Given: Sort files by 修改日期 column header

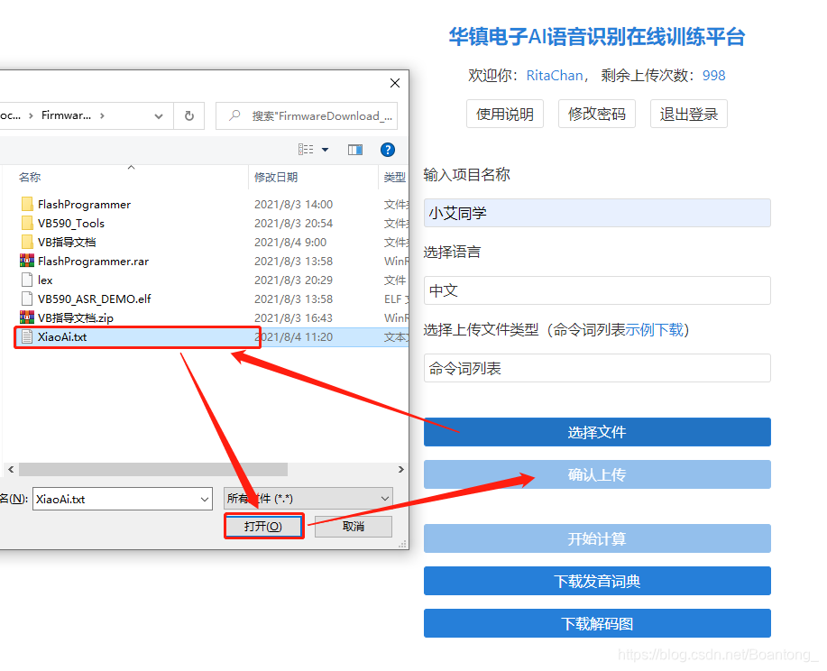Looking at the screenshot, I should click(276, 178).
